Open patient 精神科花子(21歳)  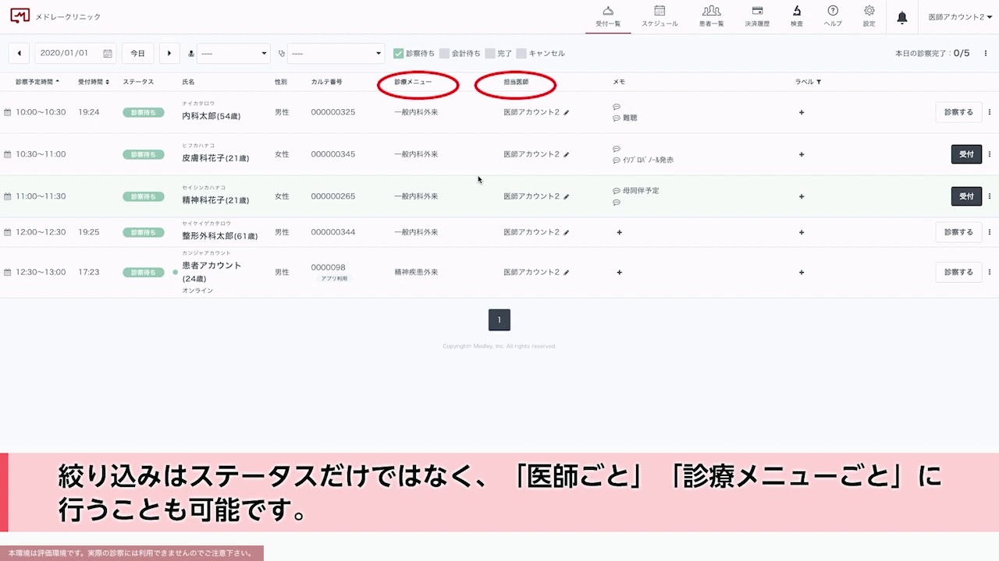point(215,200)
